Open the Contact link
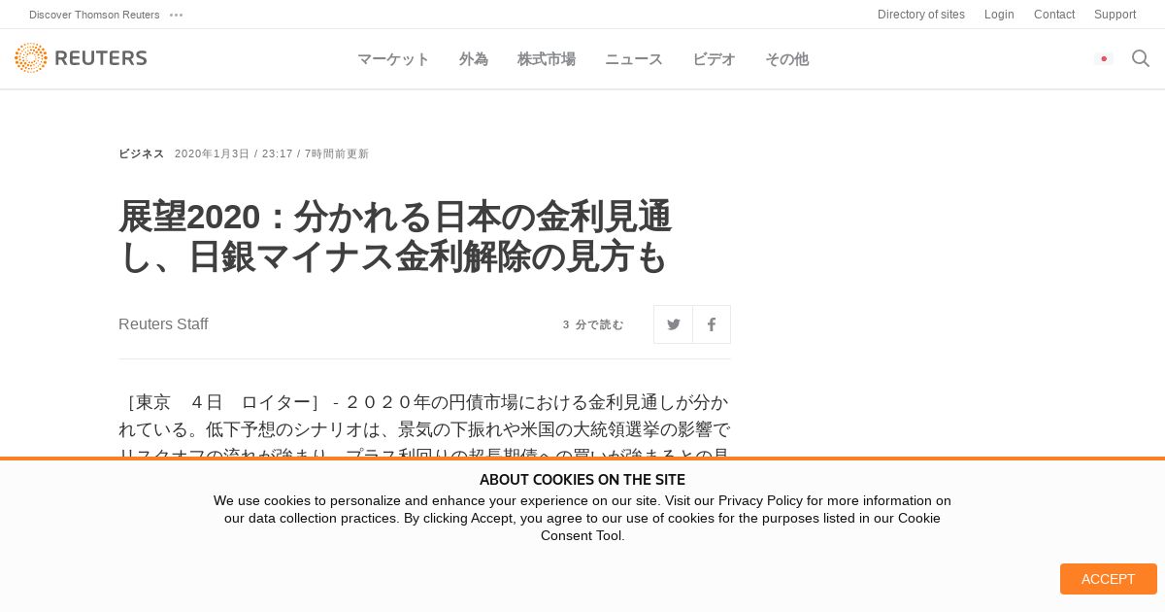Image resolution: width=1165 pixels, height=612 pixels. coord(1054,15)
